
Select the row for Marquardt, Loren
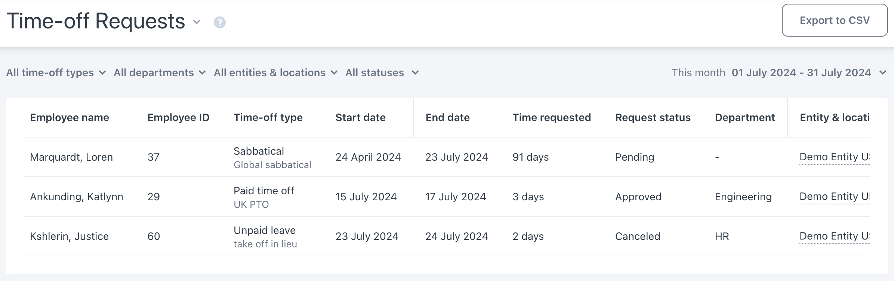coord(72,157)
